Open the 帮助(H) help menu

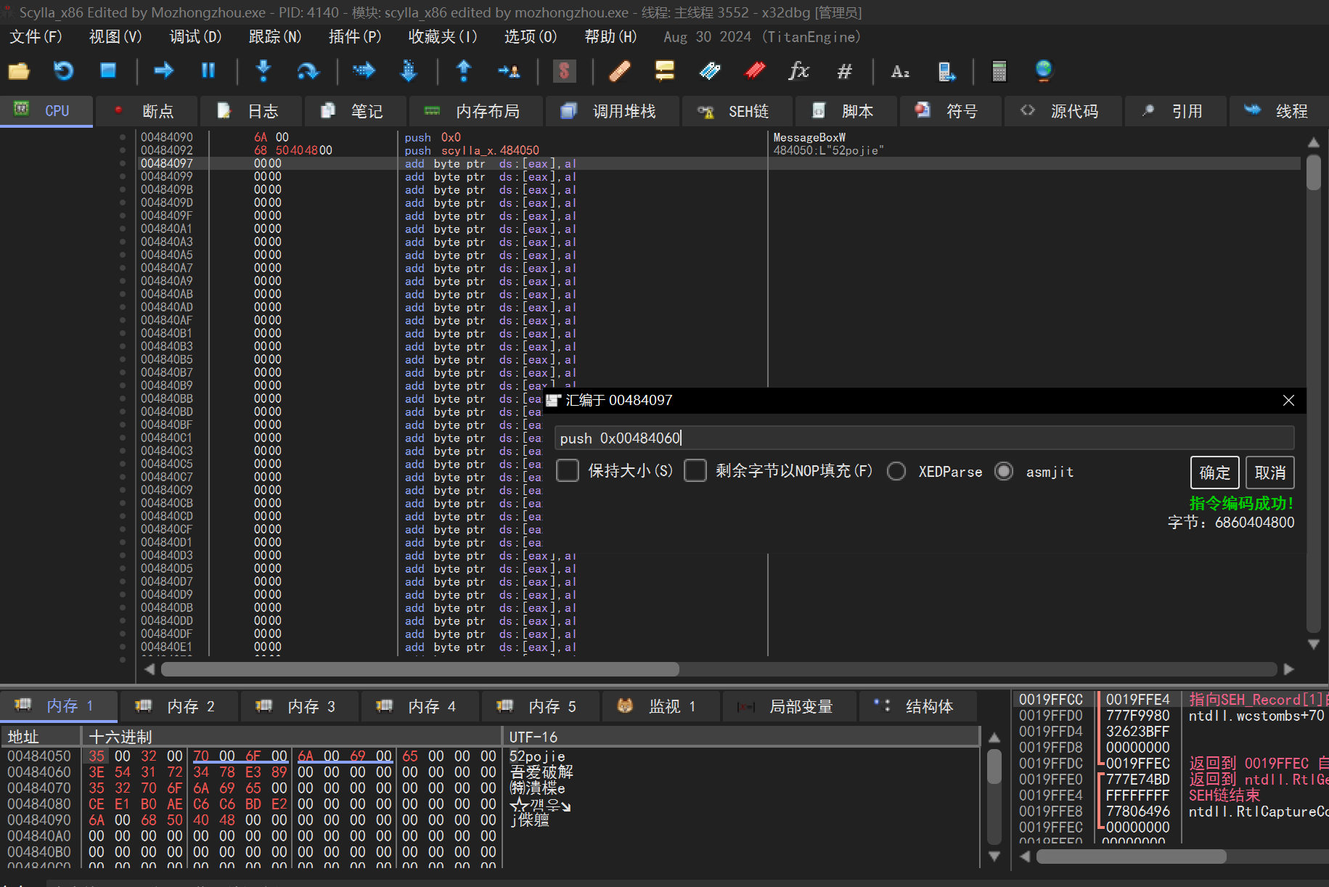tap(610, 36)
